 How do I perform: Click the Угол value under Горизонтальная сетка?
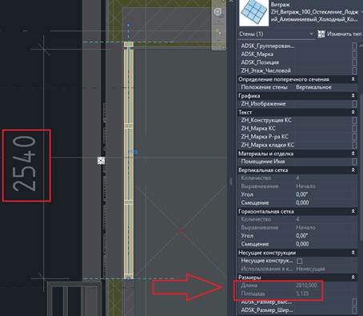click(x=302, y=236)
